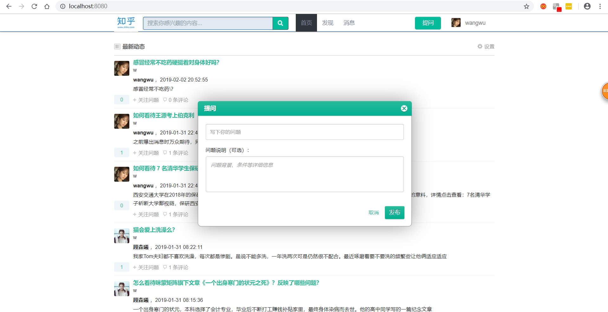
Task: Click author wangwu dated 2019-02-02
Action: (143, 80)
